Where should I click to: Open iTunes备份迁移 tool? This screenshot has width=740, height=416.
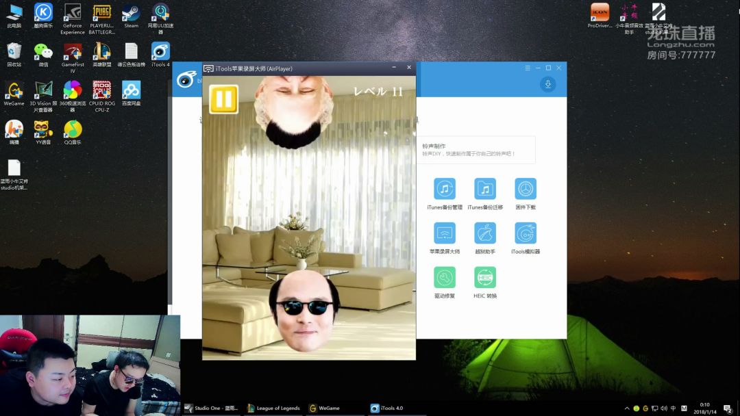tap(485, 189)
